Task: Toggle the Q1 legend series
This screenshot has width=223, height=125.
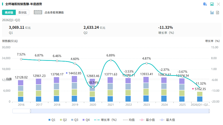Action: 52,120
